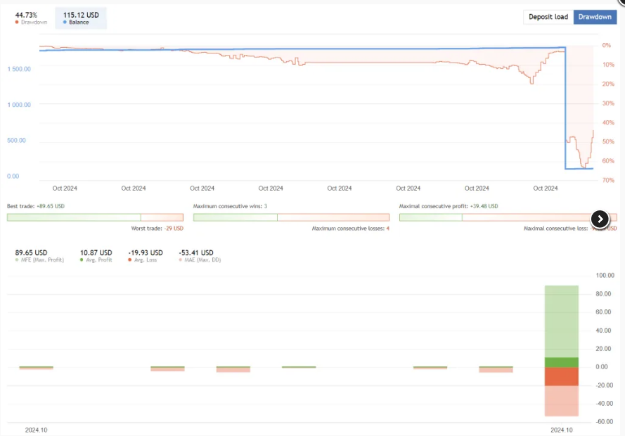Toggle the Balance series legend
This screenshot has width=625, height=436.
tap(81, 18)
